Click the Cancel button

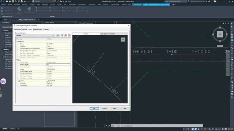pos(105,108)
